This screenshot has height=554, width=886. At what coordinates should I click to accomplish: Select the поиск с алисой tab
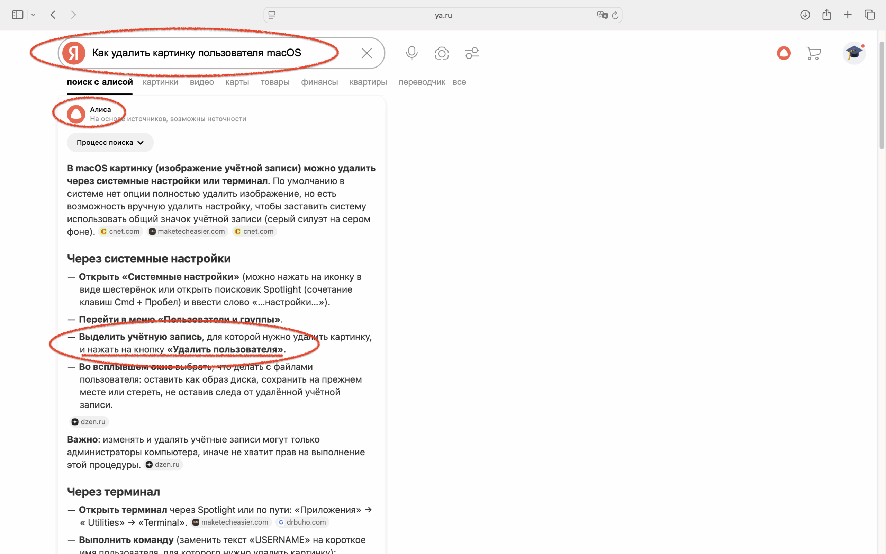pyautogui.click(x=100, y=82)
